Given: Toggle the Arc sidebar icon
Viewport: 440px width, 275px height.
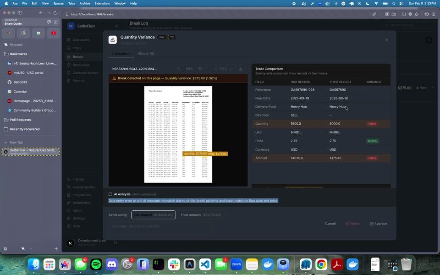Looking at the screenshot, I should click(19, 13).
